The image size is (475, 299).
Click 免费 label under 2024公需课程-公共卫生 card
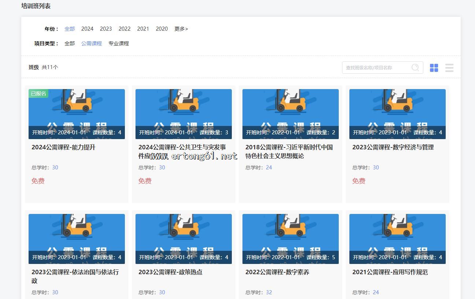coord(145,181)
